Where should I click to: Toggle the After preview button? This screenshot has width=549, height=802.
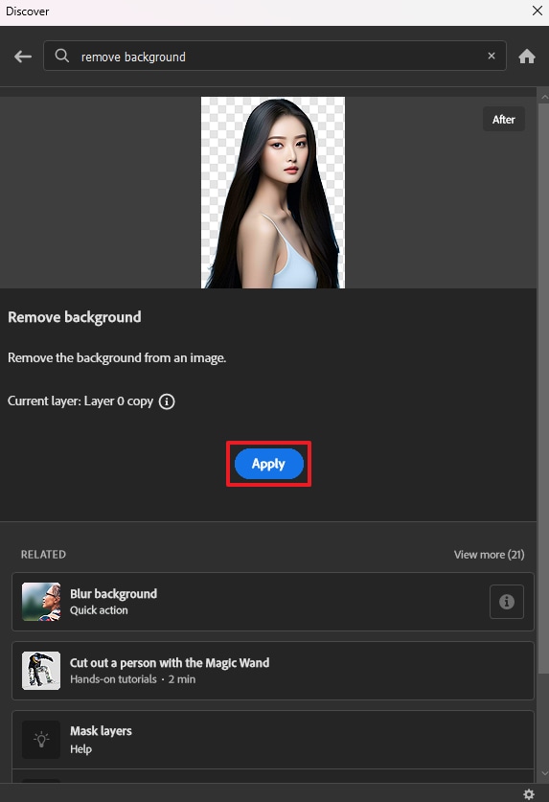(x=503, y=119)
